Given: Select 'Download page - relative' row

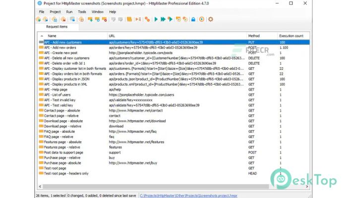Looking at the screenshot, I should (174, 126).
